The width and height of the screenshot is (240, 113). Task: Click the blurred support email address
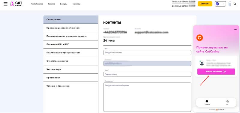click(x=151, y=32)
